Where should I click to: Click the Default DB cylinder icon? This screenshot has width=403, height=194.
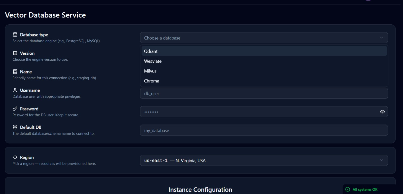tap(15, 127)
